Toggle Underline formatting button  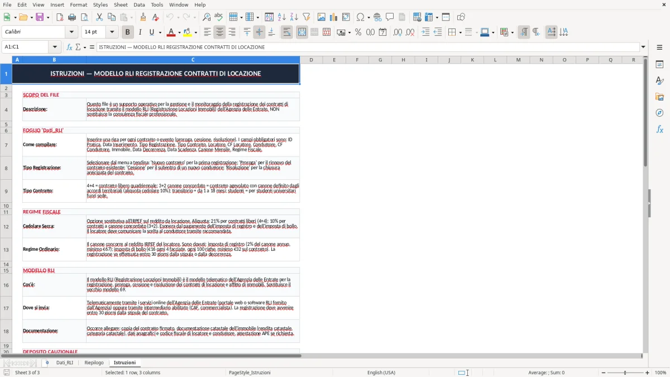pyautogui.click(x=152, y=32)
